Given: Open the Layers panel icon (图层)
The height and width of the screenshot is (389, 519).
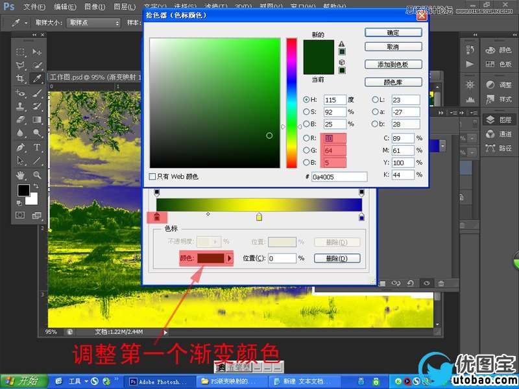Looking at the screenshot, I should coord(499,119).
